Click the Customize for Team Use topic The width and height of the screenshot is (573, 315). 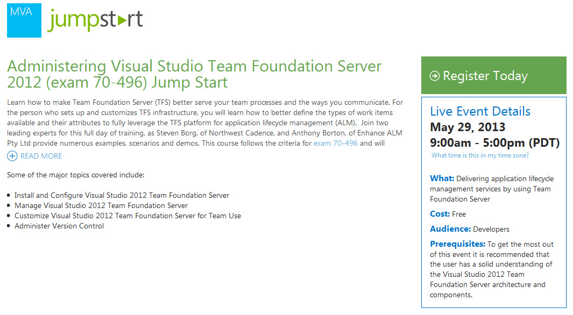[x=128, y=216]
